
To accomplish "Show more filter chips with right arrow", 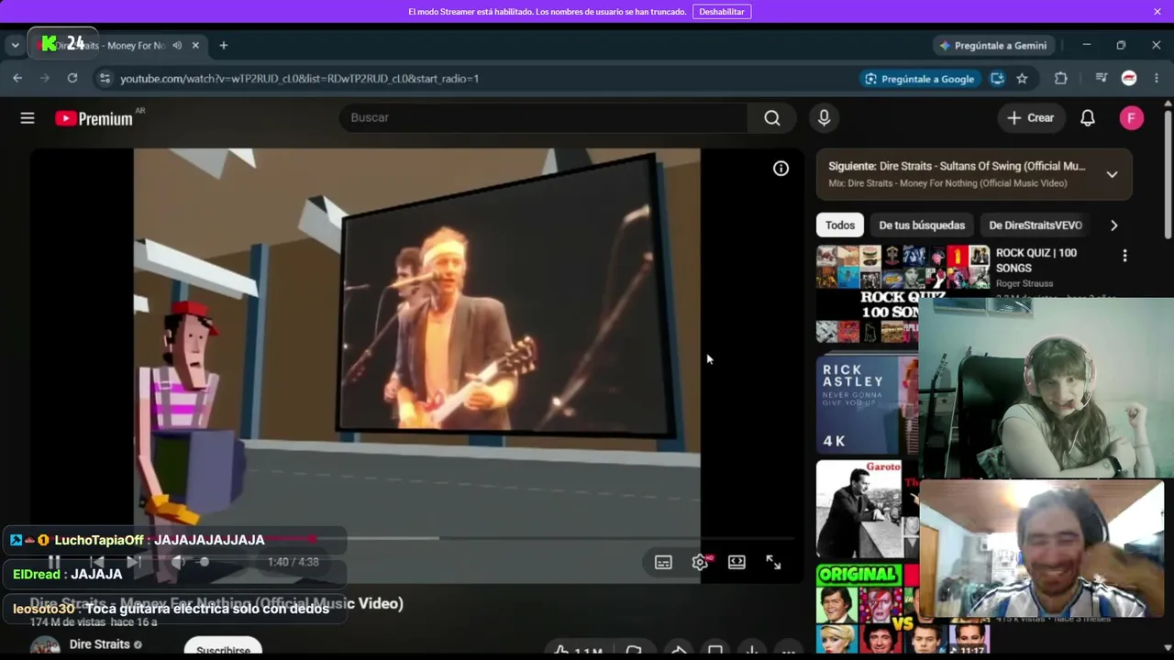I will click(1114, 225).
